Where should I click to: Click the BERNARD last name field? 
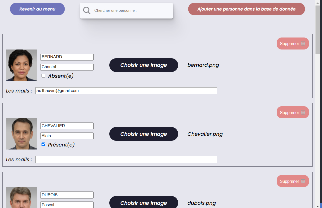tap(67, 57)
